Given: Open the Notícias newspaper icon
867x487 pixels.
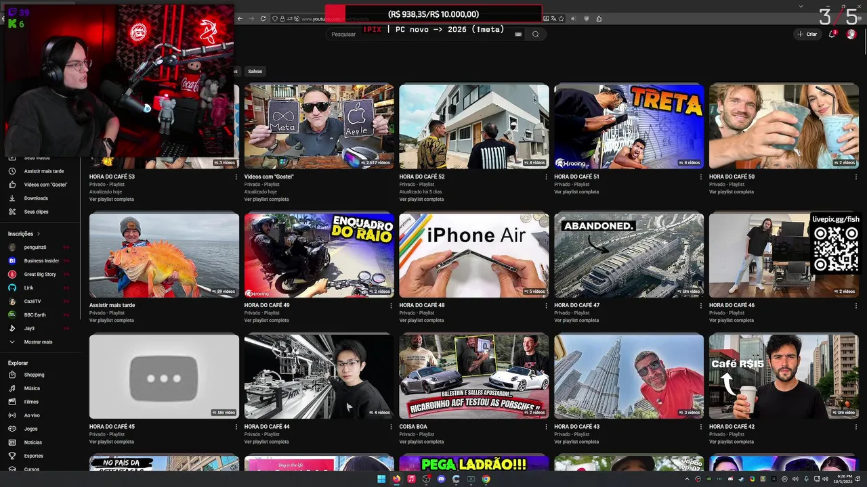Looking at the screenshot, I should pyautogui.click(x=12, y=442).
